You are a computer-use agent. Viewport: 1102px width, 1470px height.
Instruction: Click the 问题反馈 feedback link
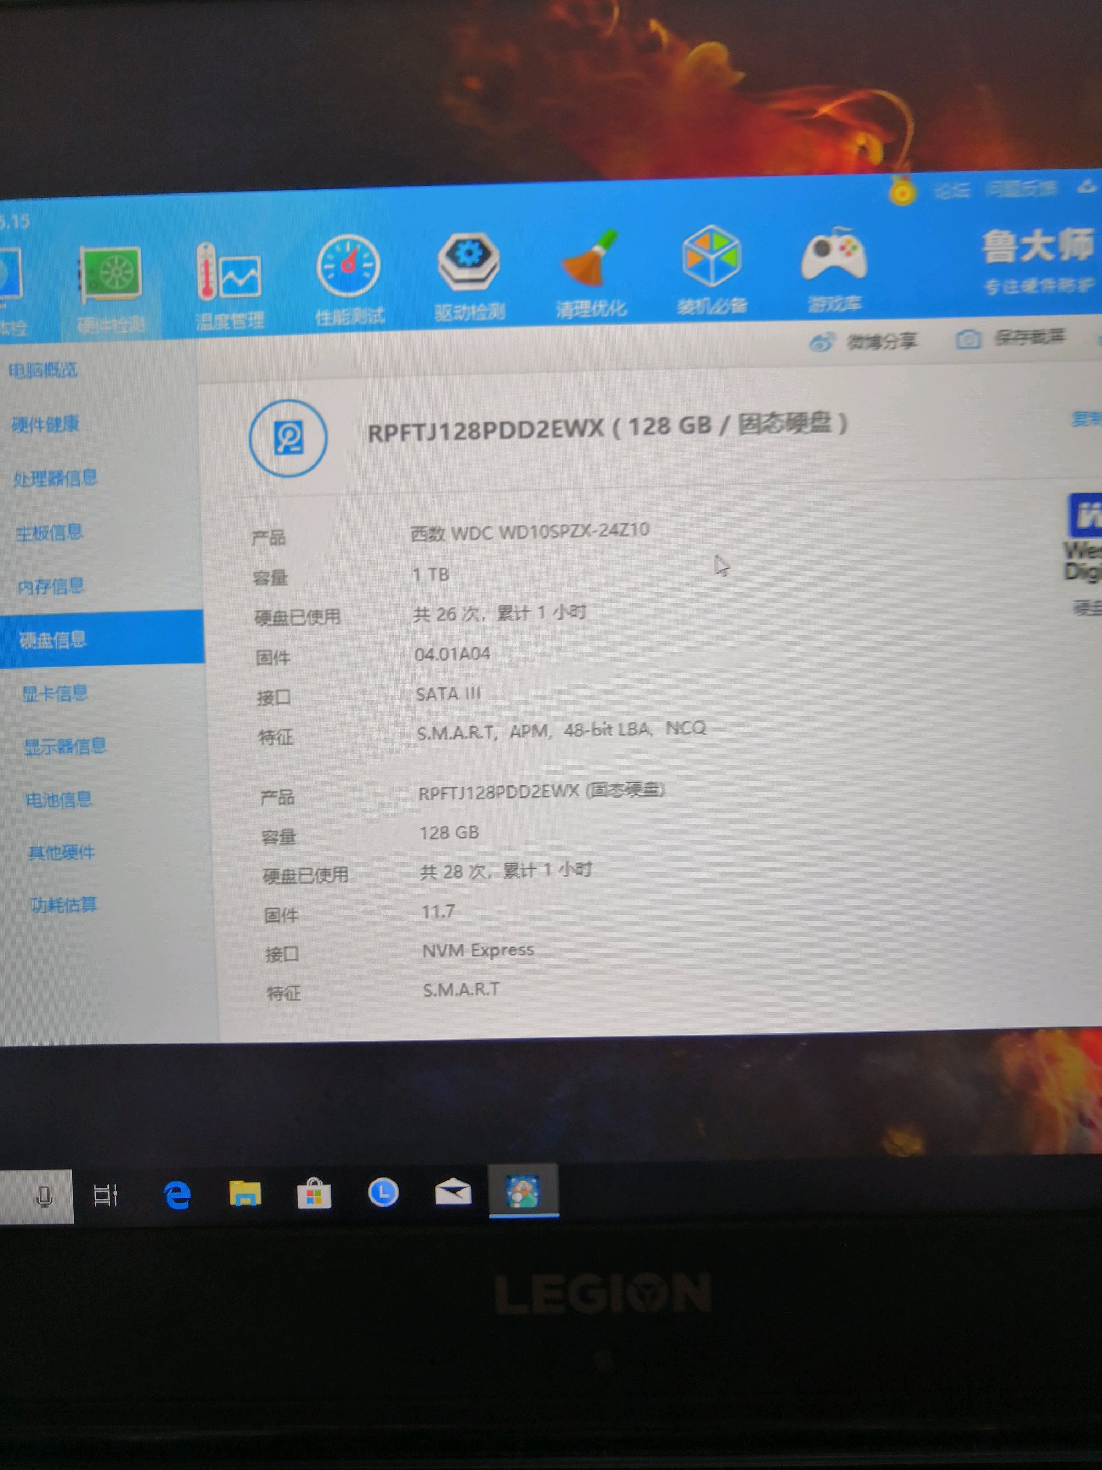(1020, 190)
